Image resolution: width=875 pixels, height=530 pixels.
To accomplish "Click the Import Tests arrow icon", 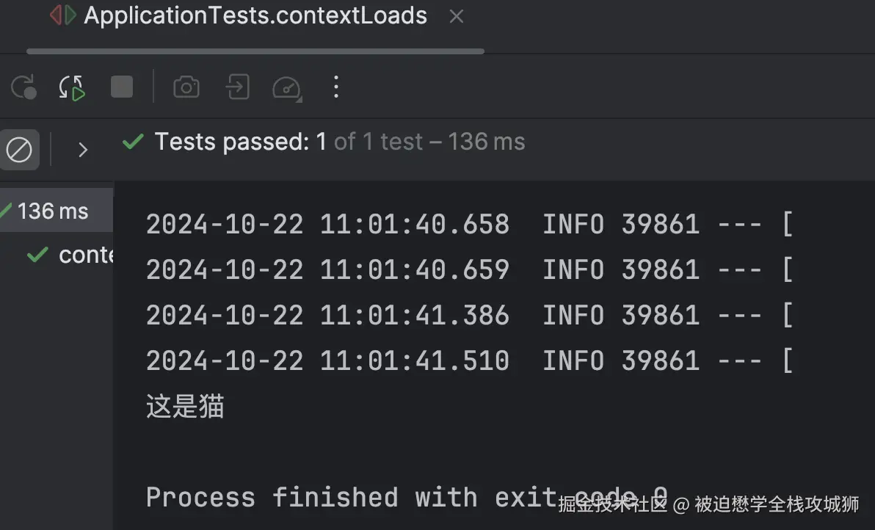I will pyautogui.click(x=236, y=87).
